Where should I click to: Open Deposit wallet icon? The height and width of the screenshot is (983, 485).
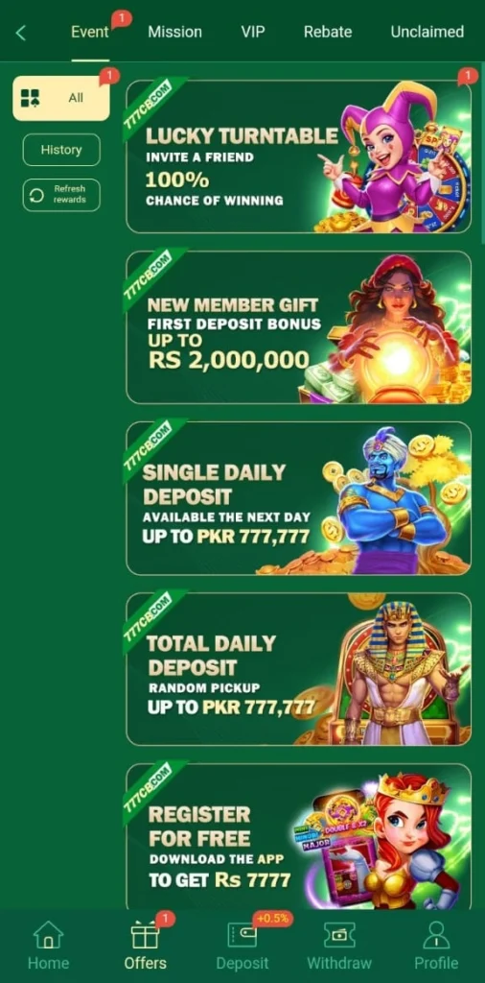(x=242, y=935)
